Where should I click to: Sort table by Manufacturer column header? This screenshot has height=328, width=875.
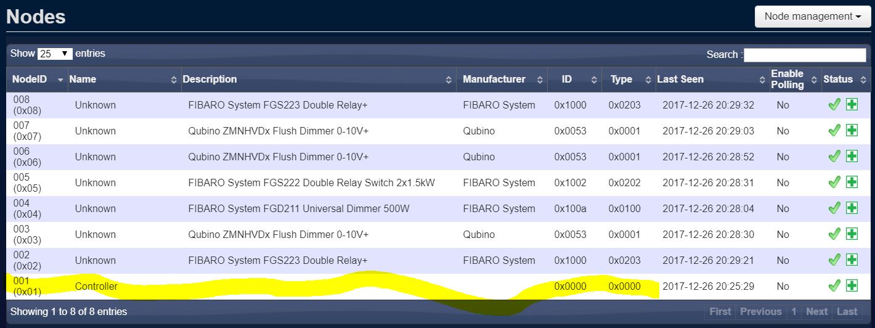coord(502,80)
